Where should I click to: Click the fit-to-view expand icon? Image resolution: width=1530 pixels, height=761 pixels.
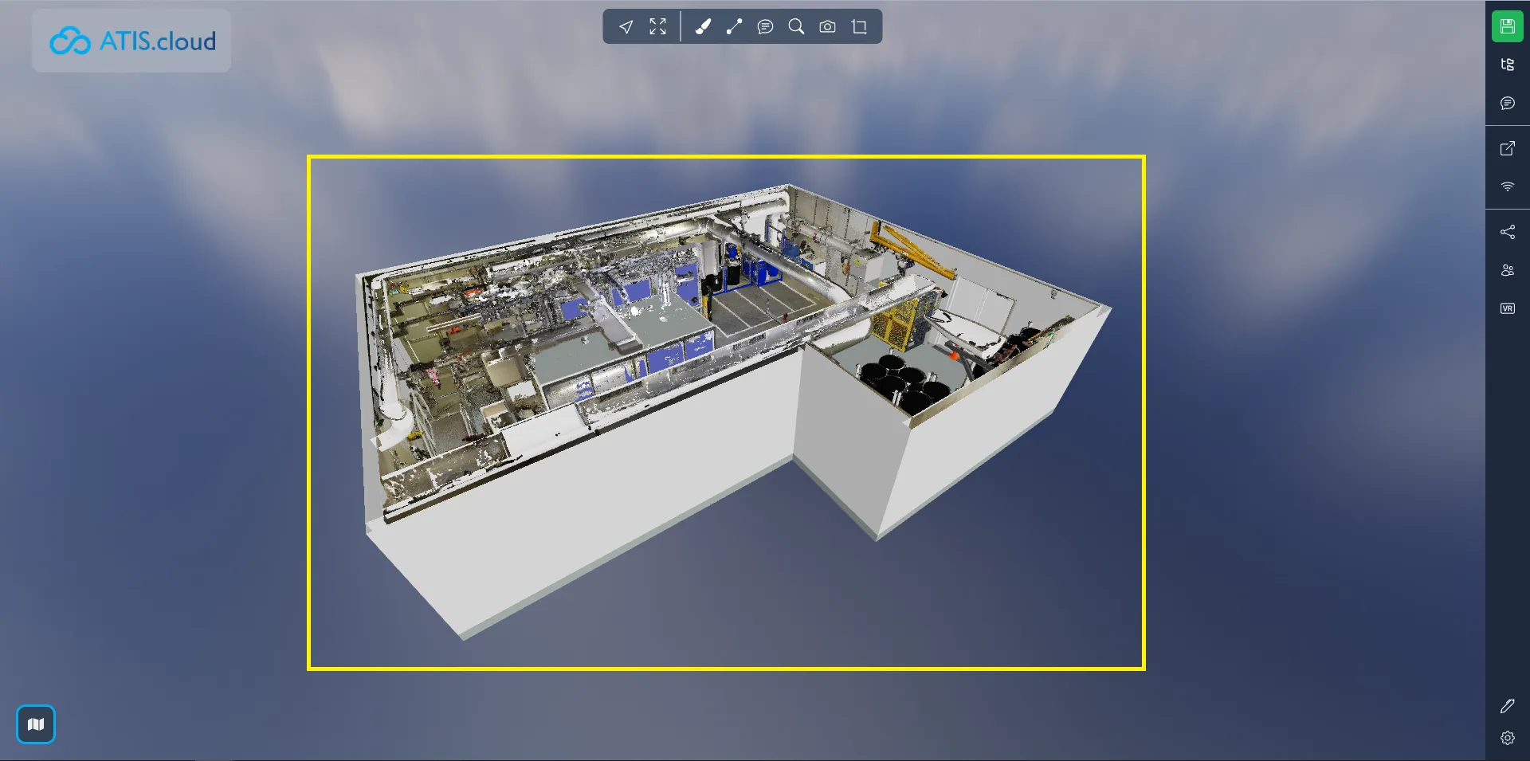(657, 27)
